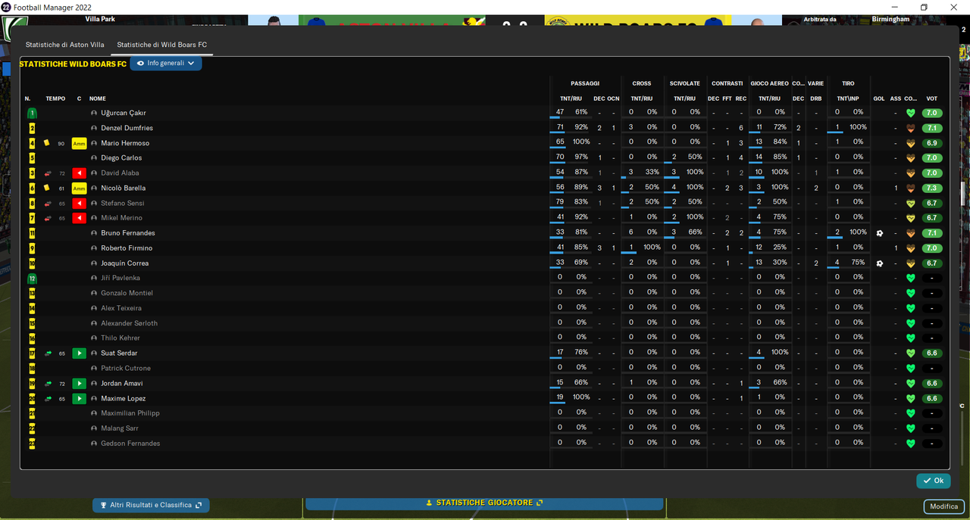Click Villa Park stadium label in background
Viewport: 970px width, 520px height.
(x=101, y=19)
